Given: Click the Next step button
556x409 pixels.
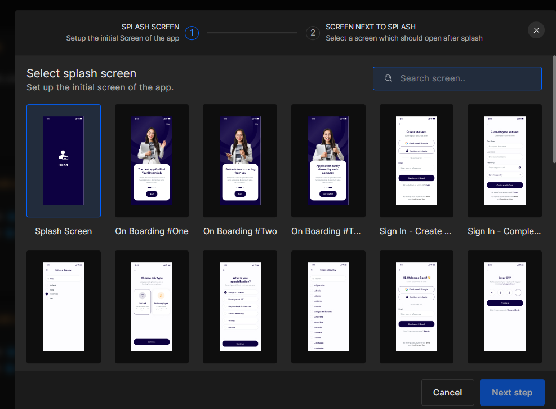Looking at the screenshot, I should (x=511, y=393).
